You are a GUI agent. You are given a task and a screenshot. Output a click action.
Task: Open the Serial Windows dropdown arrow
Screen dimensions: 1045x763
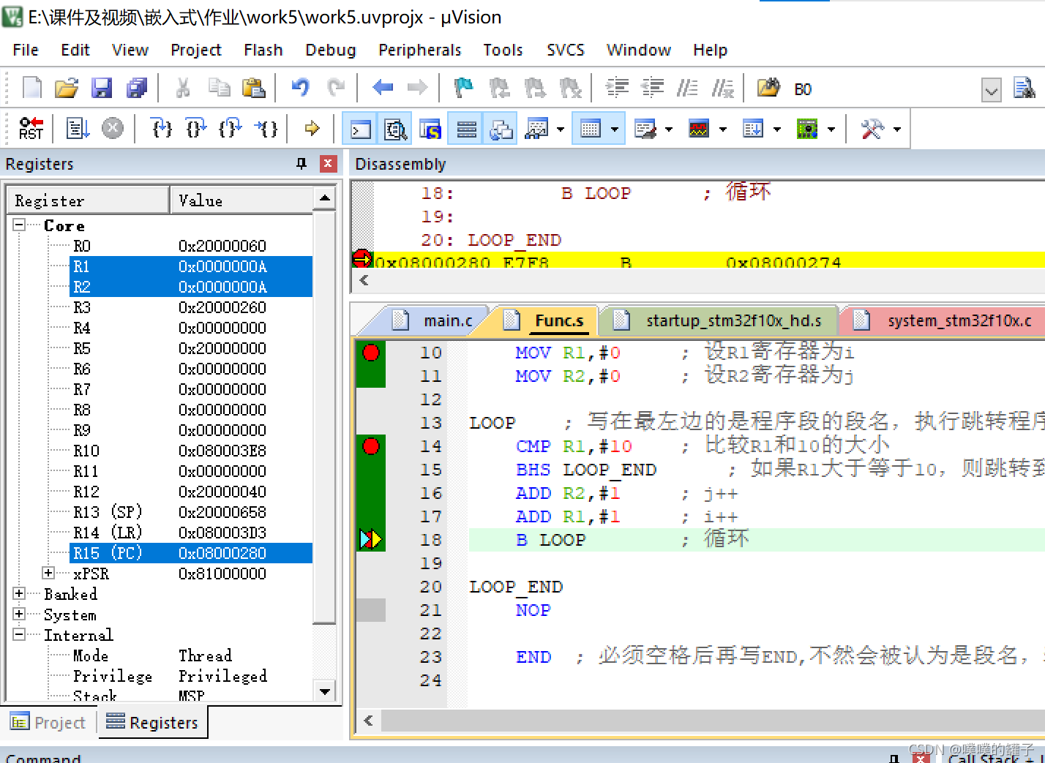coord(669,129)
